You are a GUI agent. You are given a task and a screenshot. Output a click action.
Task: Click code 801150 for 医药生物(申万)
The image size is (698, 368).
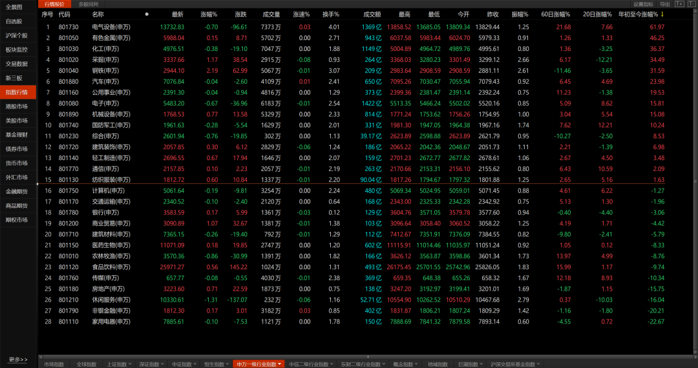(69, 245)
